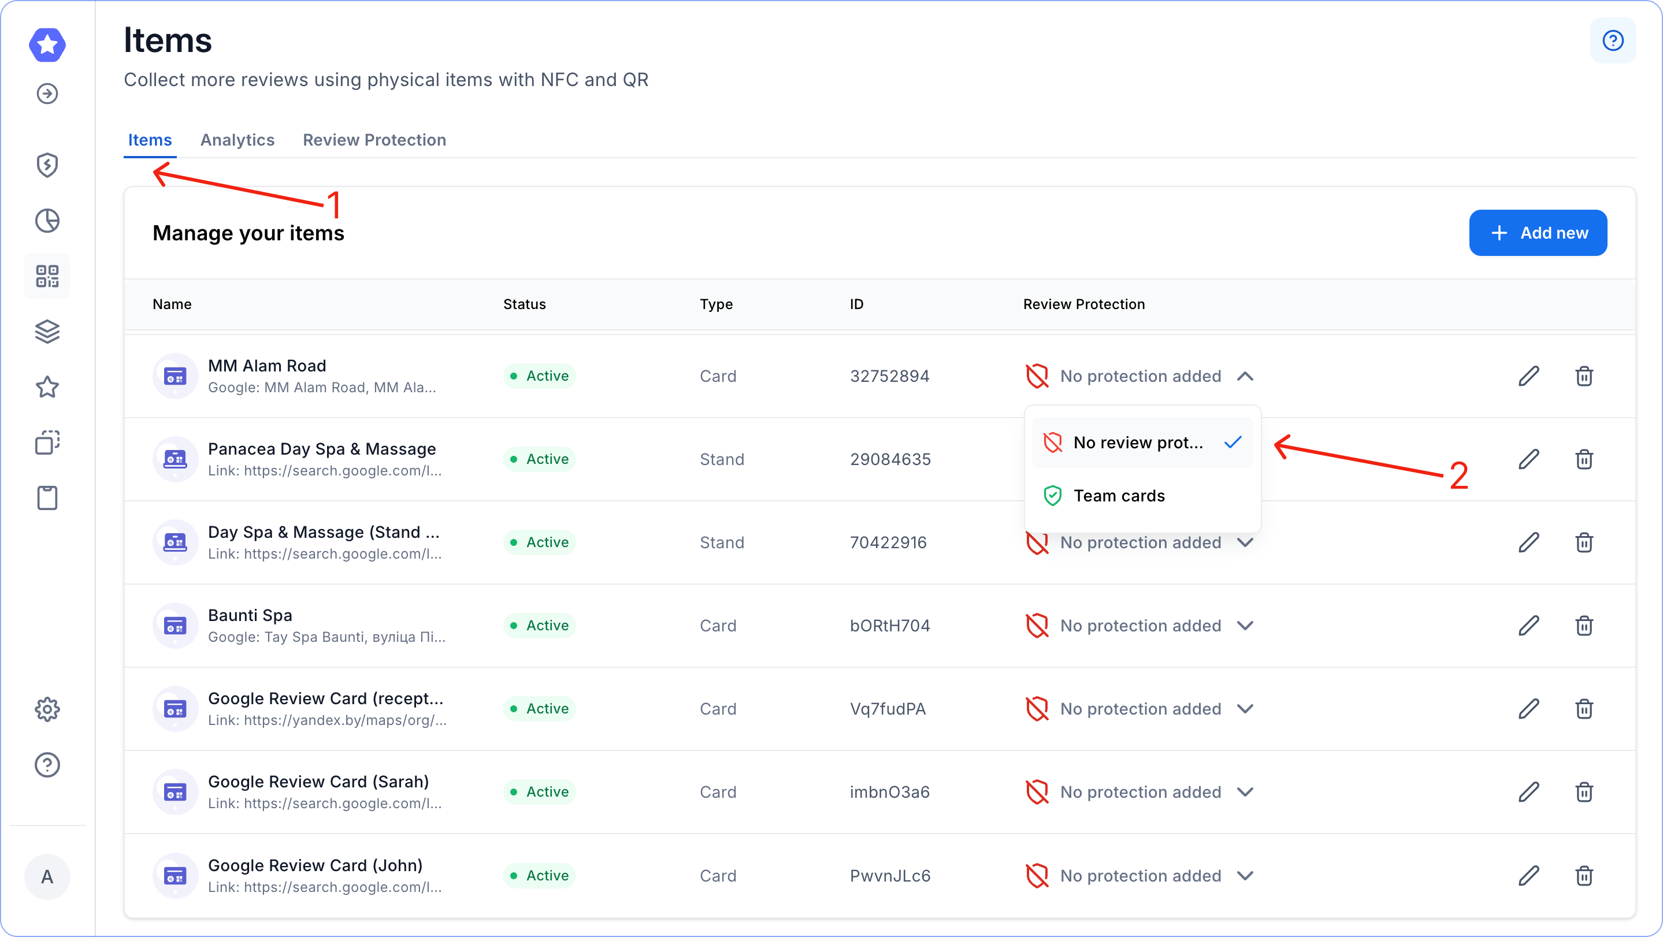Switch to the Analytics tab
The width and height of the screenshot is (1663, 937).
[237, 140]
